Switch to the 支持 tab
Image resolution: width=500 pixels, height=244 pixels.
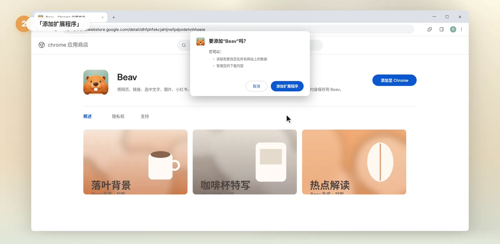tap(145, 116)
